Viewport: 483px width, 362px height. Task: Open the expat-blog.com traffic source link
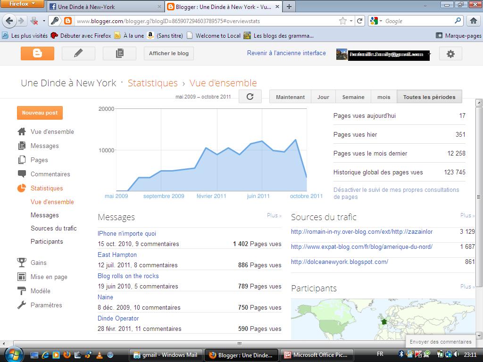pos(362,247)
